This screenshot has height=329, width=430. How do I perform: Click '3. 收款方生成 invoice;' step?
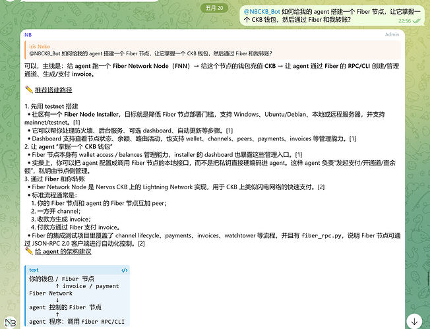point(61,220)
